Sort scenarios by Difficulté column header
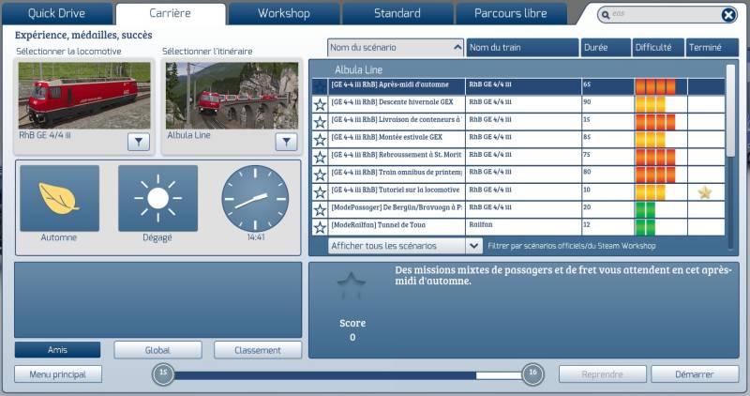This screenshot has height=396, width=750. 658,48
